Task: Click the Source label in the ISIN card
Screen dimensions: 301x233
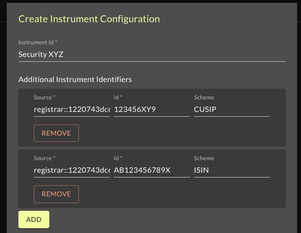Action: (45, 158)
